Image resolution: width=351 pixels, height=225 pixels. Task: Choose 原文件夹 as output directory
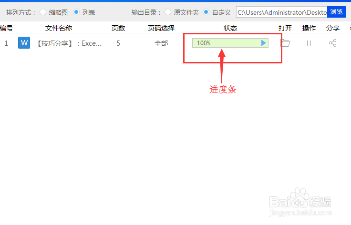tap(168, 12)
